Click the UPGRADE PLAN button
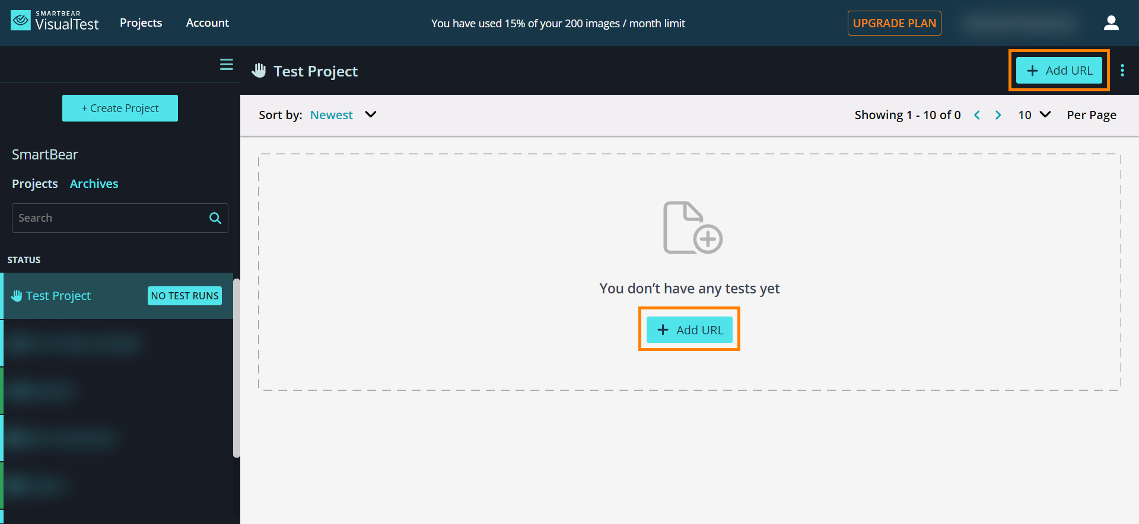Image resolution: width=1139 pixels, height=524 pixels. point(894,23)
